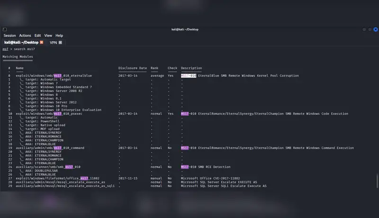379x218 pixels.
Task: Select the kali@kali: ~/Desktop tab
Action: pos(21,42)
